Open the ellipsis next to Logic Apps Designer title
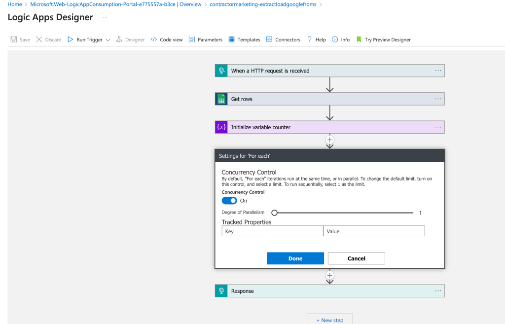 105,17
